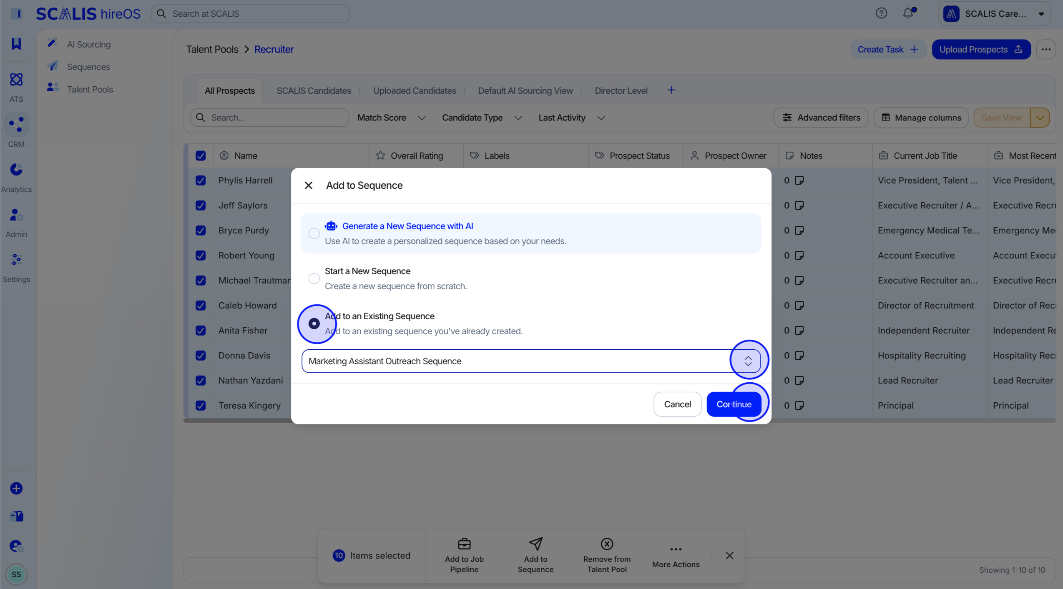Viewport: 1063px width, 589px height.
Task: Uncheck Nathan Yazdani's checkbox
Action: [201, 380]
